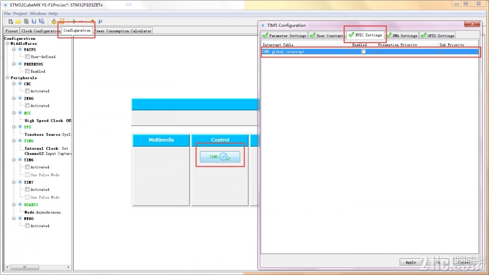Collapse the FREERTOS tree node

(x=14, y=64)
